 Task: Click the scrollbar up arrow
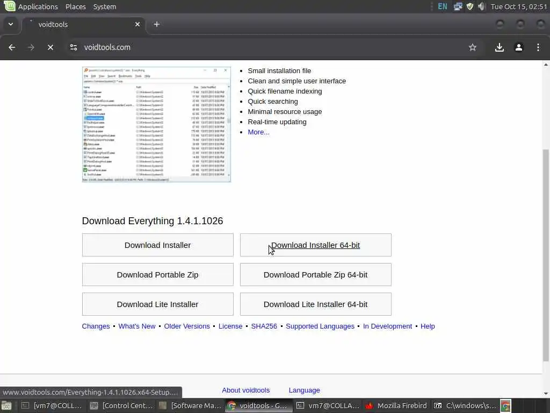(x=546, y=65)
